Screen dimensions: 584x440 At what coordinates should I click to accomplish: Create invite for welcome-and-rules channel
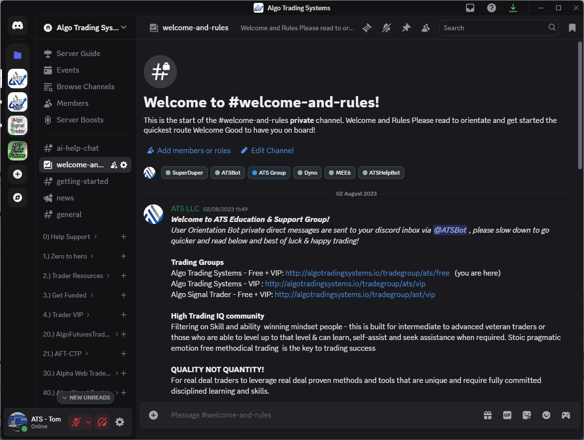pyautogui.click(x=114, y=165)
